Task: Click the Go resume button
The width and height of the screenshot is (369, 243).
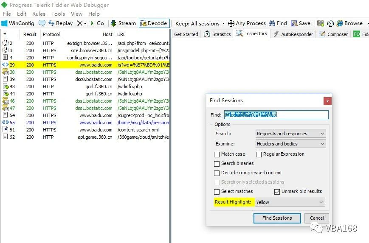Action: point(97,23)
